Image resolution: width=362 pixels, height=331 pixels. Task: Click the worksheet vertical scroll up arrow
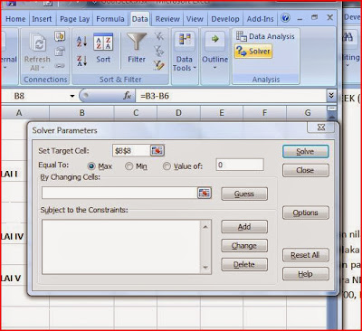point(331,117)
